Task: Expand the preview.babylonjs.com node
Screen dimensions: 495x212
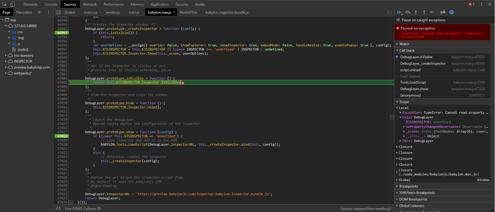Action: (6, 67)
